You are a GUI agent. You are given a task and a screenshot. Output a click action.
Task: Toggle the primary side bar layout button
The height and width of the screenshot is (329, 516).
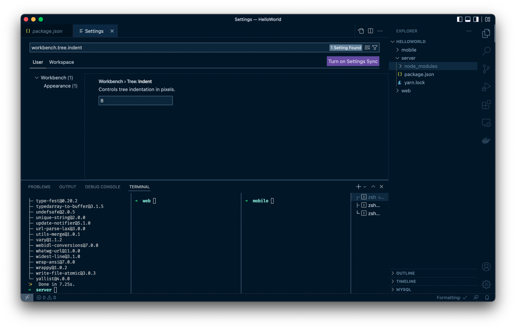click(460, 19)
